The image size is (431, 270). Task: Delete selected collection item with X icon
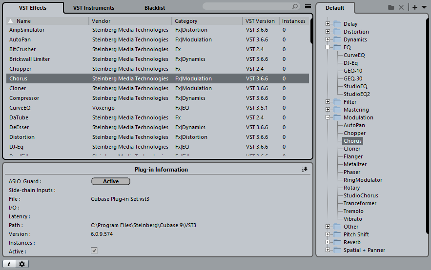click(401, 7)
